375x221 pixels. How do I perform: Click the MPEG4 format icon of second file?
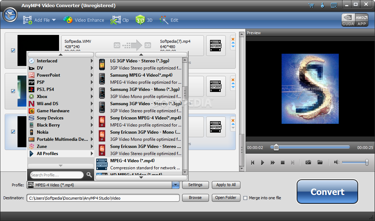tap(216, 86)
